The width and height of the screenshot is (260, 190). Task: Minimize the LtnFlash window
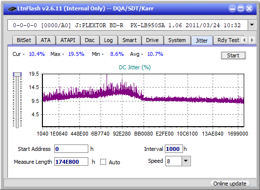(x=232, y=8)
